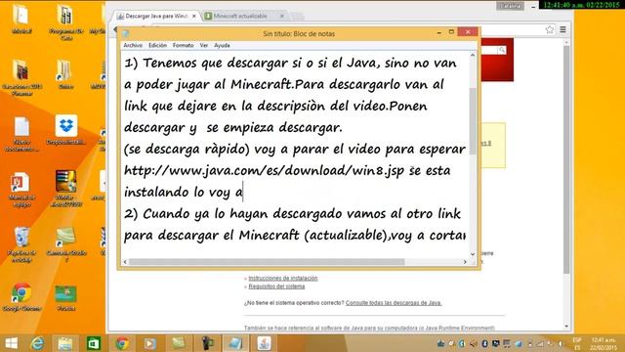Click Notepad's horizontal scrollbar left arrow

pyautogui.click(x=125, y=262)
